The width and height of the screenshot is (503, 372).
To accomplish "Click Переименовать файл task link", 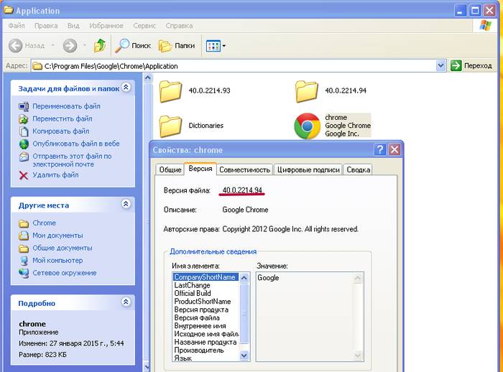I will pos(66,106).
